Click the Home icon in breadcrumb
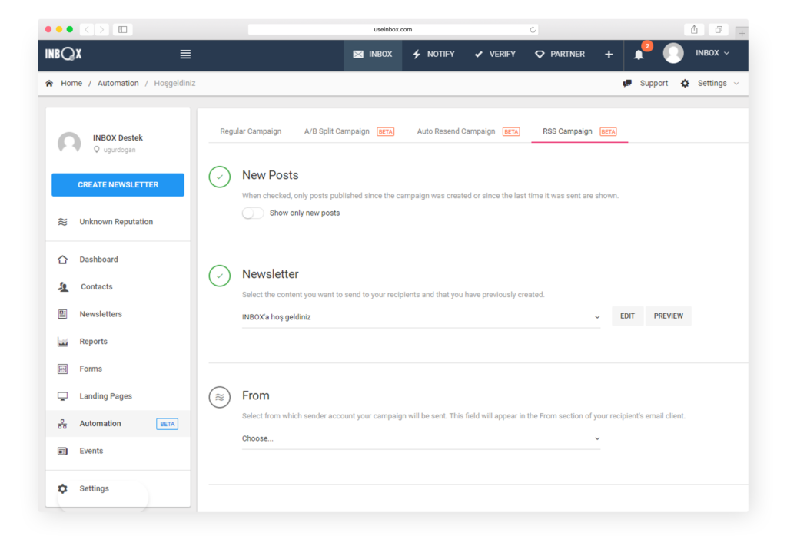Viewport: 787px width, 559px height. pyautogui.click(x=50, y=84)
